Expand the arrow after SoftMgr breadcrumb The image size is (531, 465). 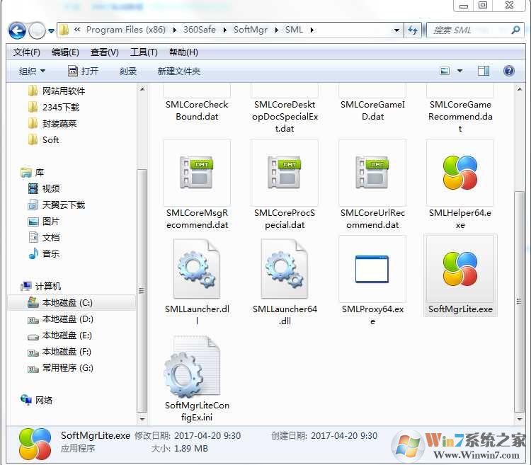click(276, 30)
